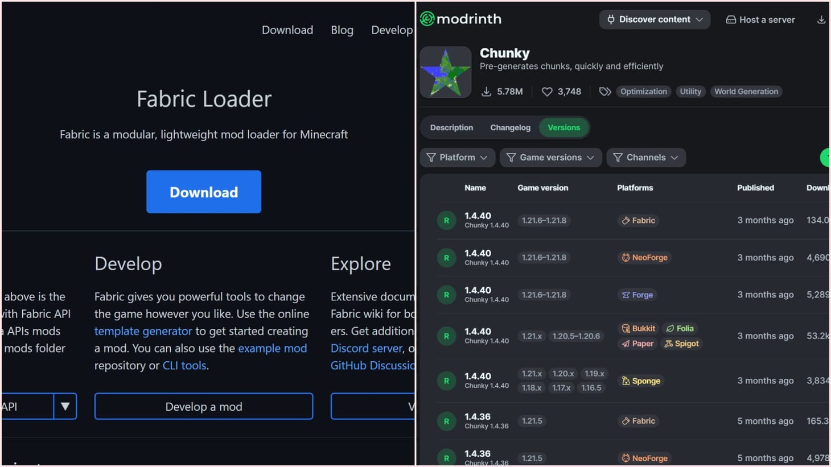Image resolution: width=831 pixels, height=467 pixels.
Task: Toggle the Utility tag
Action: coord(690,92)
